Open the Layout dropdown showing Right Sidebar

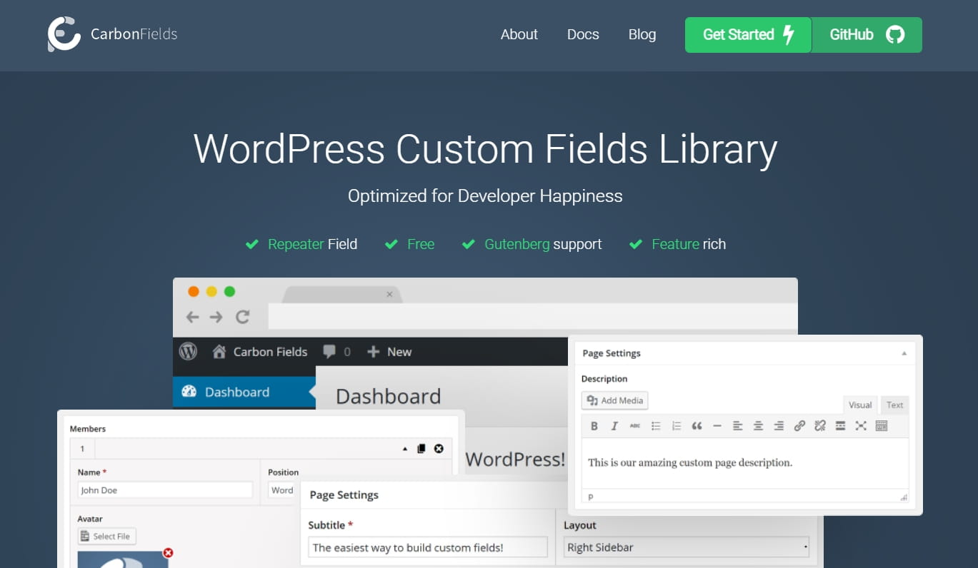pyautogui.click(x=687, y=547)
